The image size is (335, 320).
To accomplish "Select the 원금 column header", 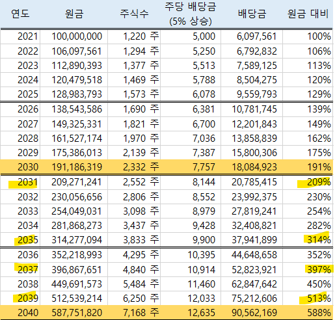I will click(x=74, y=14).
